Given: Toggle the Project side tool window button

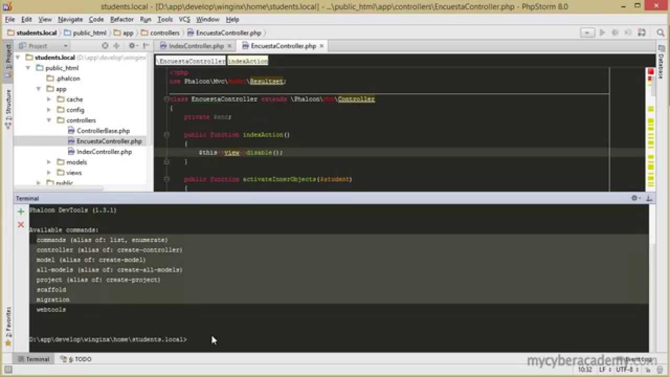Looking at the screenshot, I should [x=8, y=61].
